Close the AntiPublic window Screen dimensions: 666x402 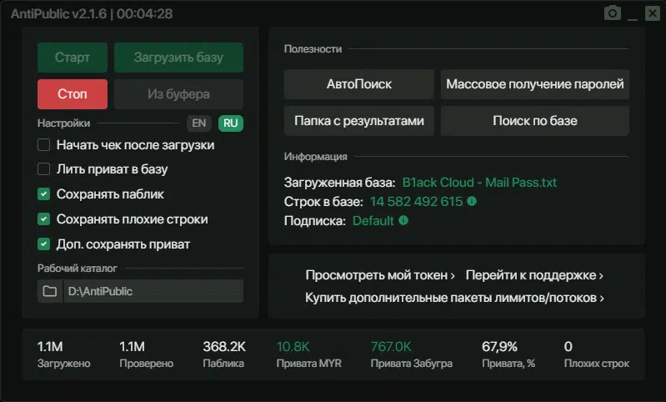tap(651, 13)
